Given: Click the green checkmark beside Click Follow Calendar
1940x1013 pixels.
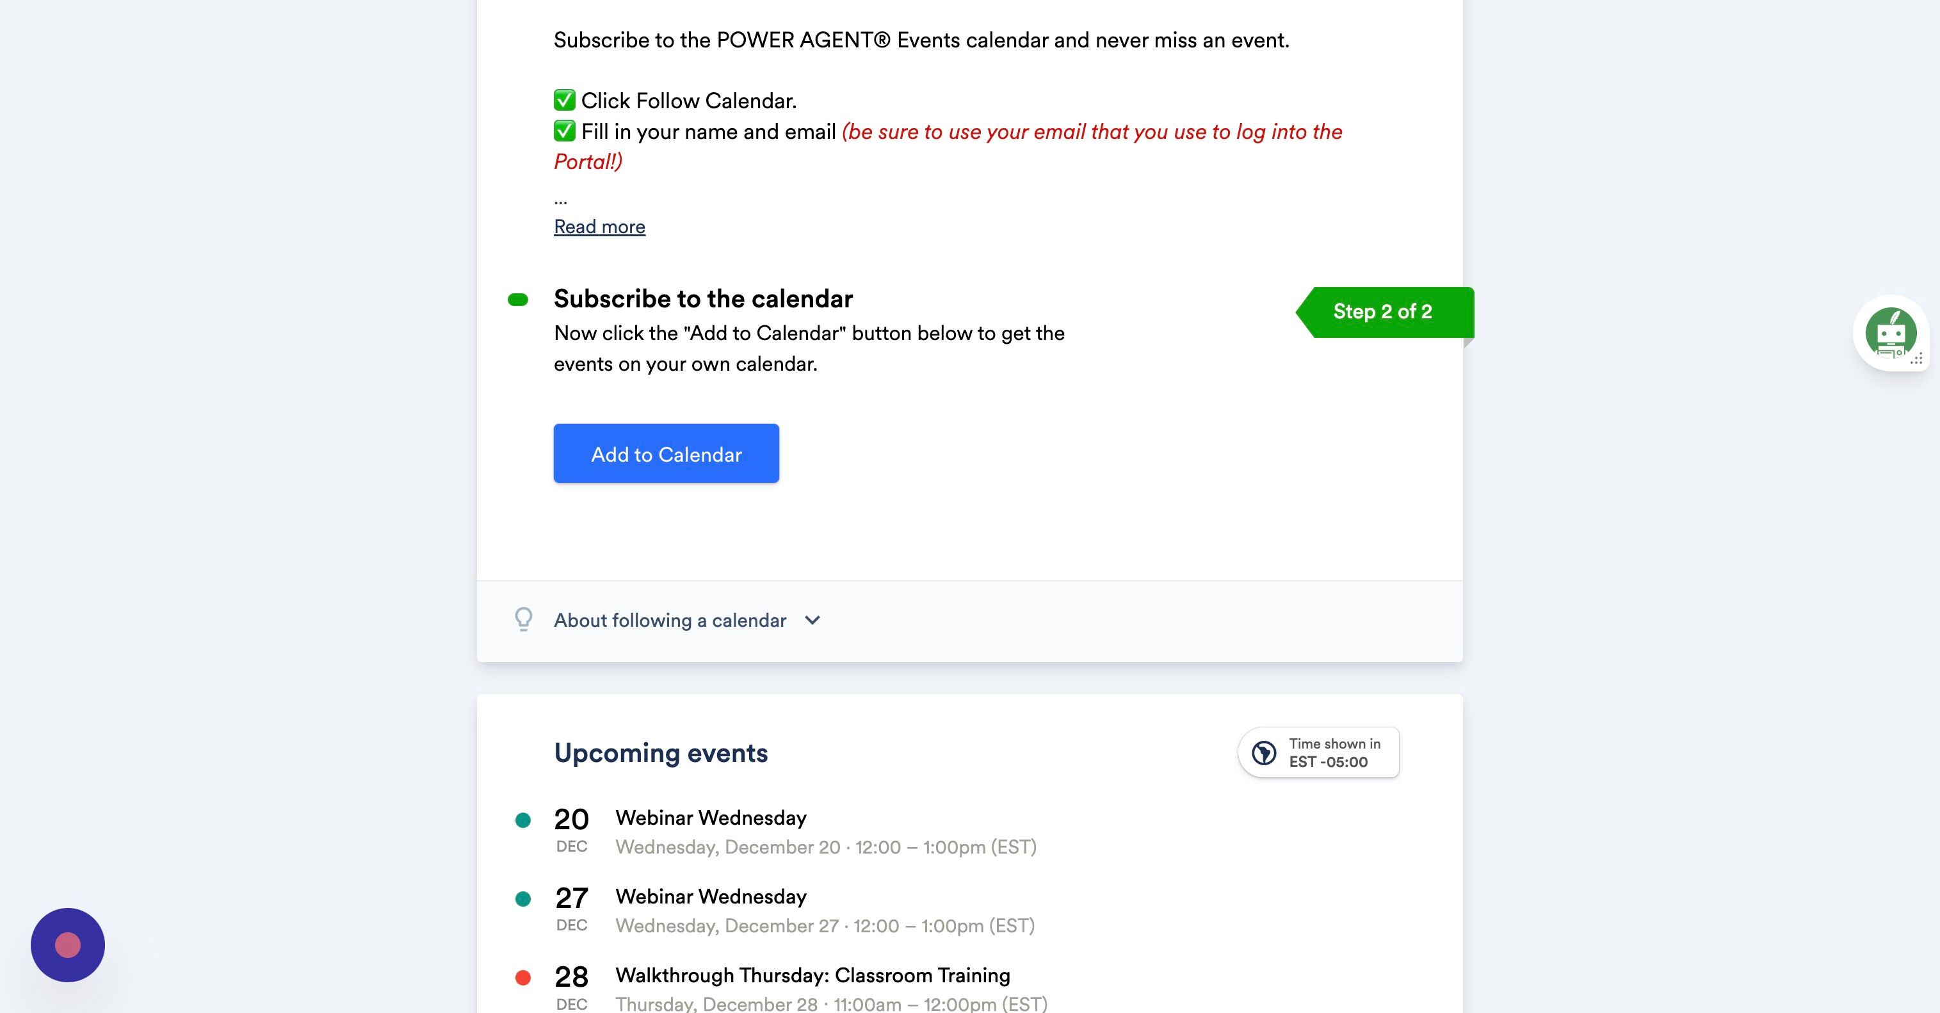Looking at the screenshot, I should point(564,100).
